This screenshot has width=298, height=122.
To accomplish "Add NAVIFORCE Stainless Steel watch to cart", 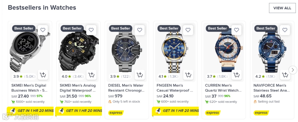I will click(x=285, y=75).
